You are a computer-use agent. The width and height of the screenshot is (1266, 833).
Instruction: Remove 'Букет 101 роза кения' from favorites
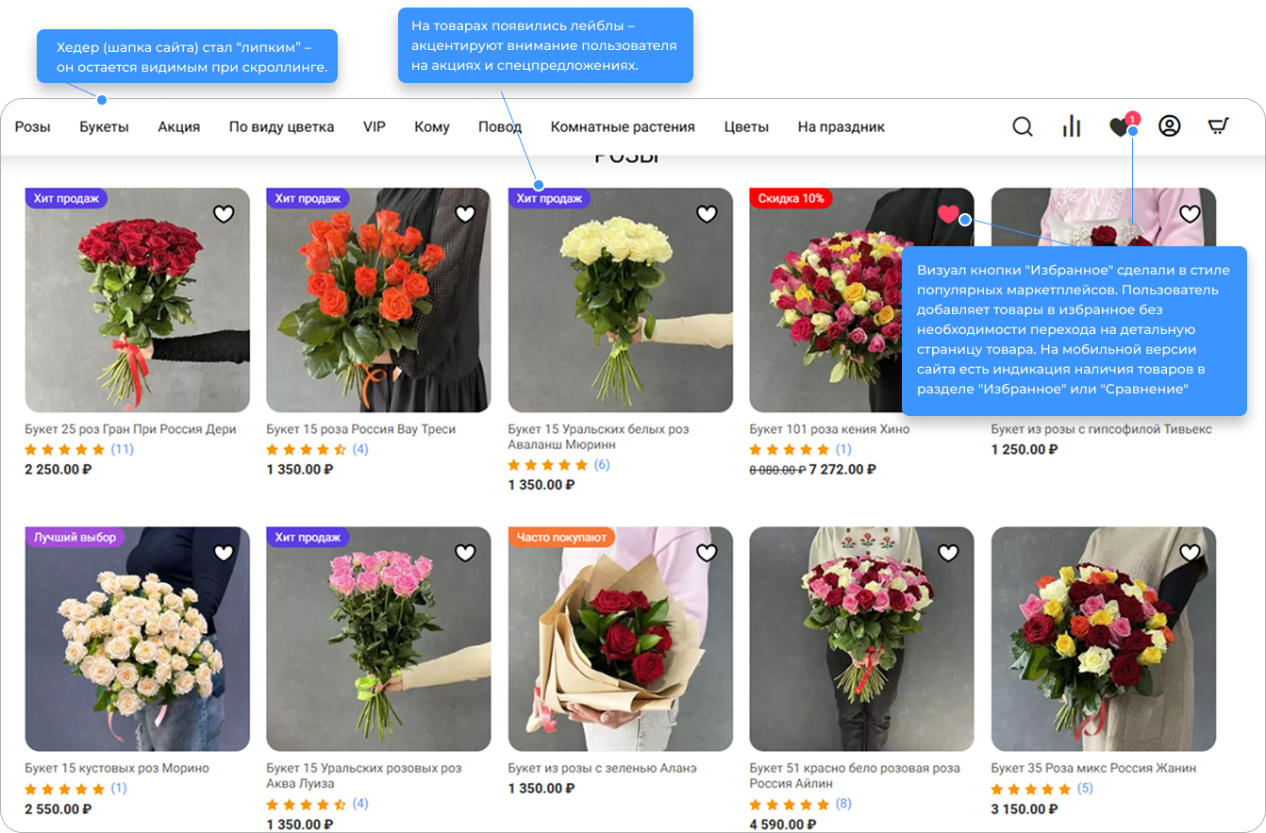click(x=948, y=214)
